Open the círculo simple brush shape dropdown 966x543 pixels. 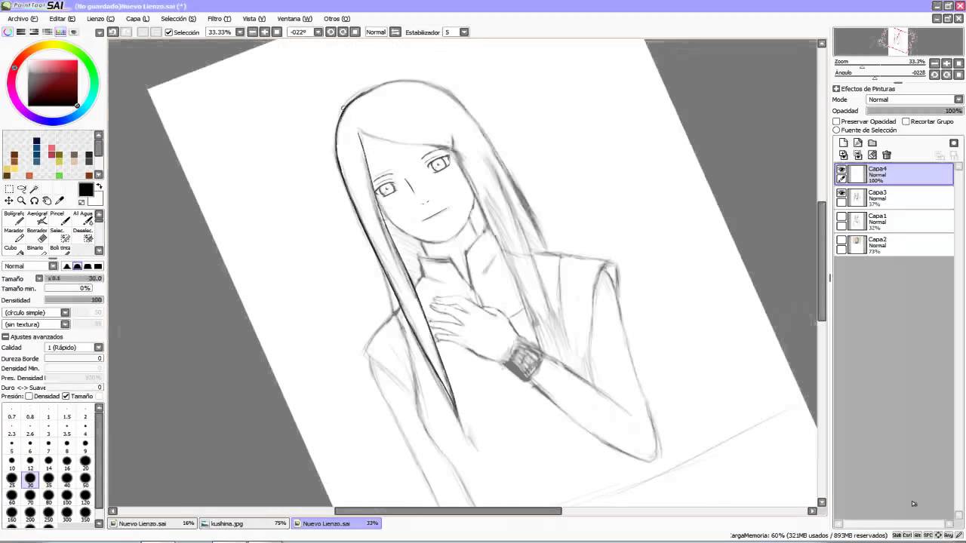pyautogui.click(x=36, y=312)
